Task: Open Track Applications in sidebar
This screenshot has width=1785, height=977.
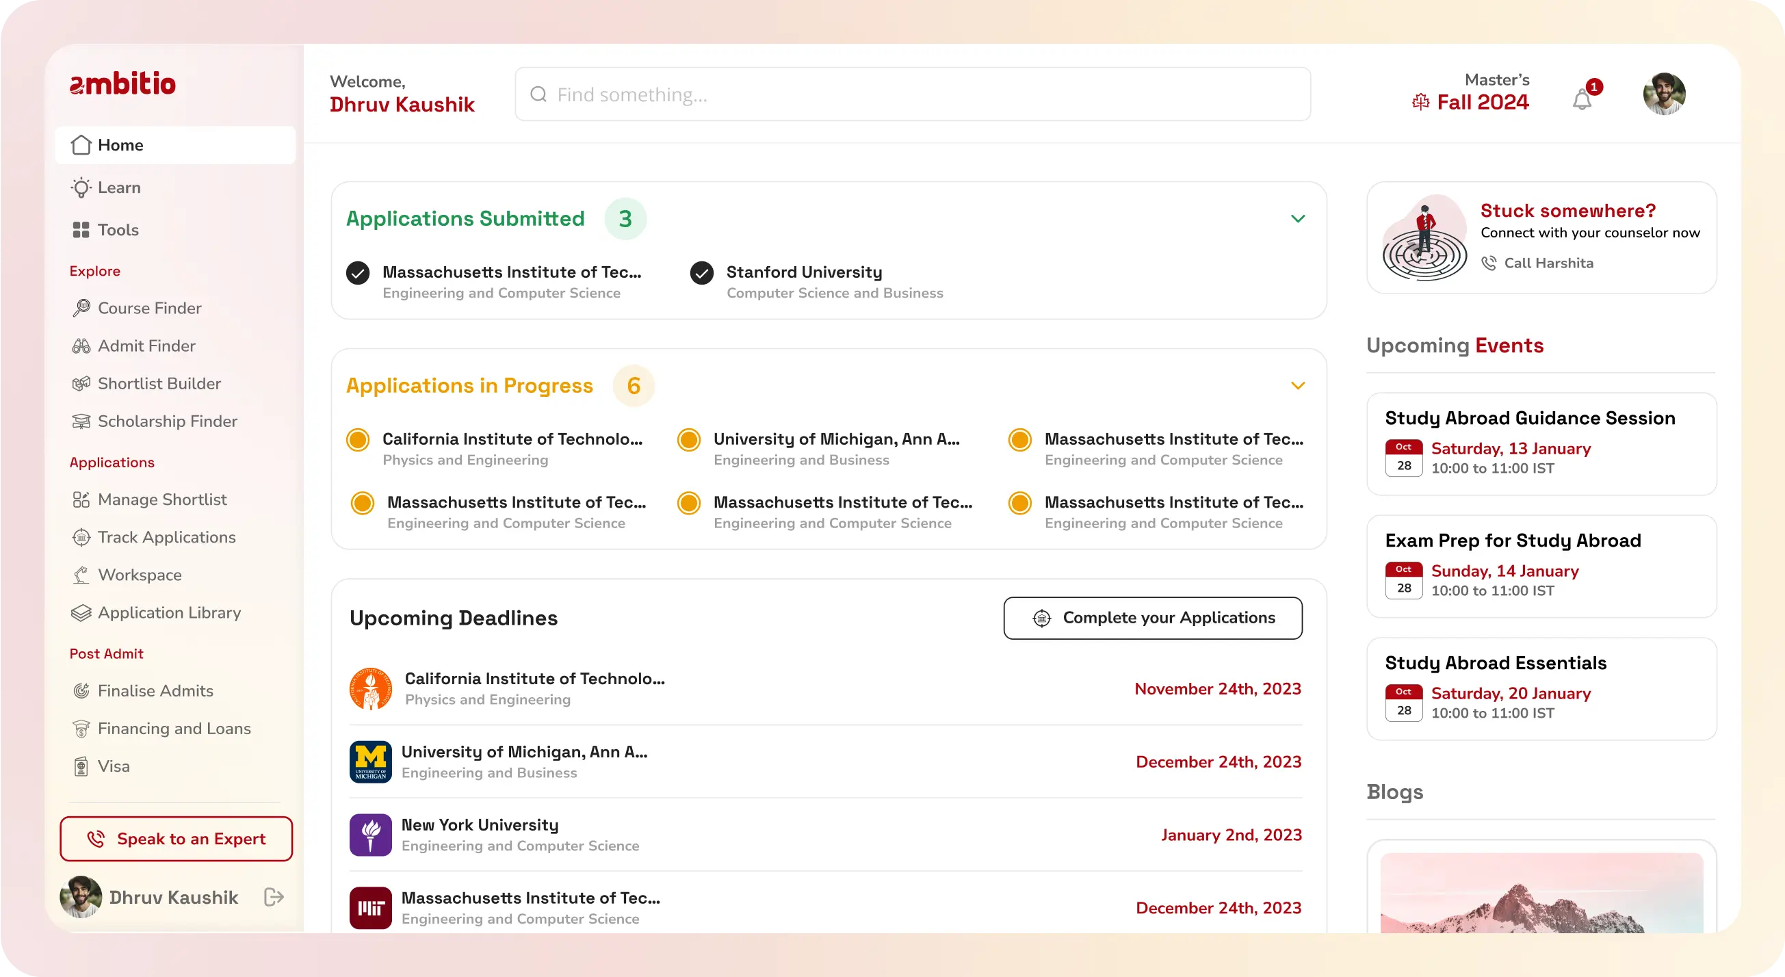Action: (x=166, y=537)
